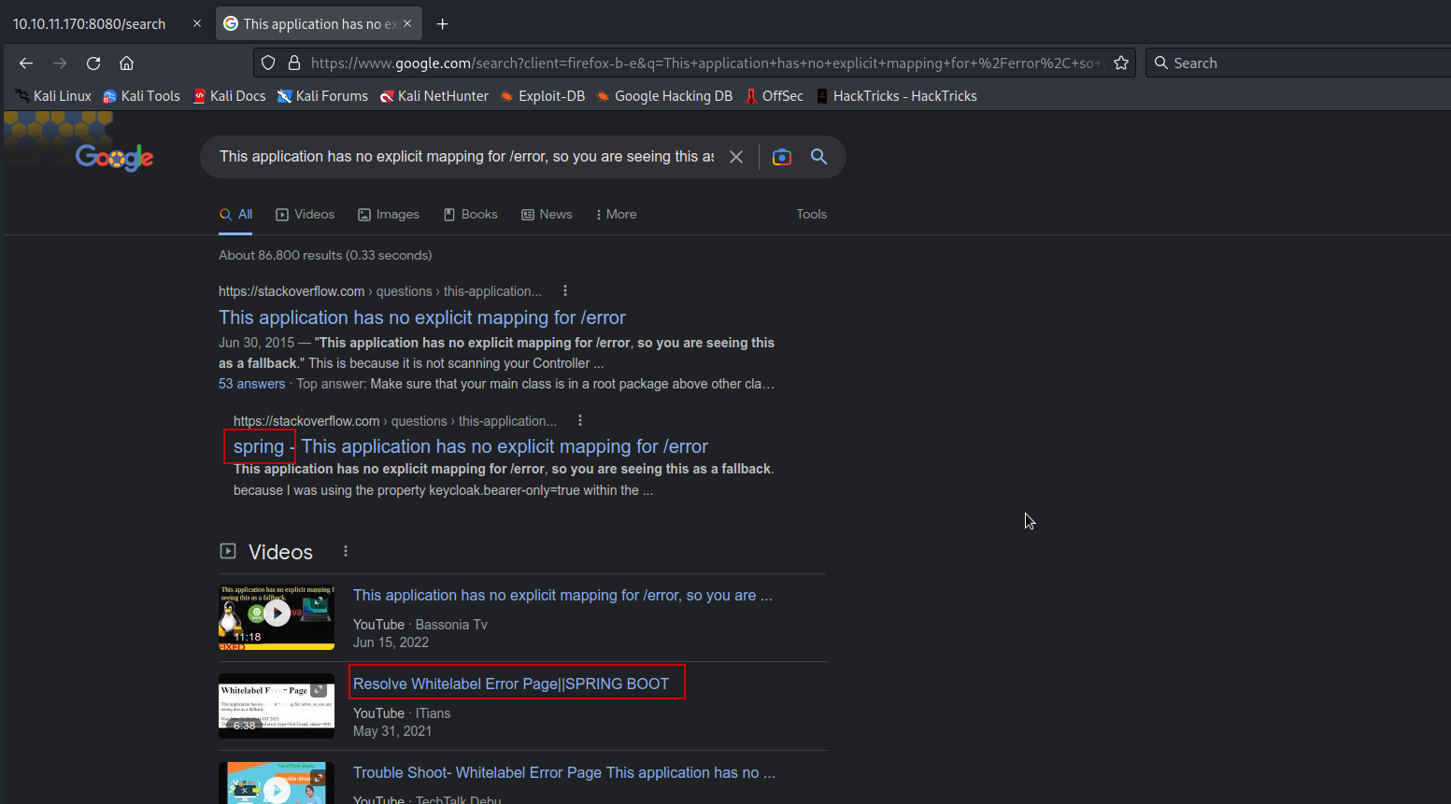1451x804 pixels.
Task: Play the TechTalk Debu video thumbnail
Action: pyautogui.click(x=277, y=783)
